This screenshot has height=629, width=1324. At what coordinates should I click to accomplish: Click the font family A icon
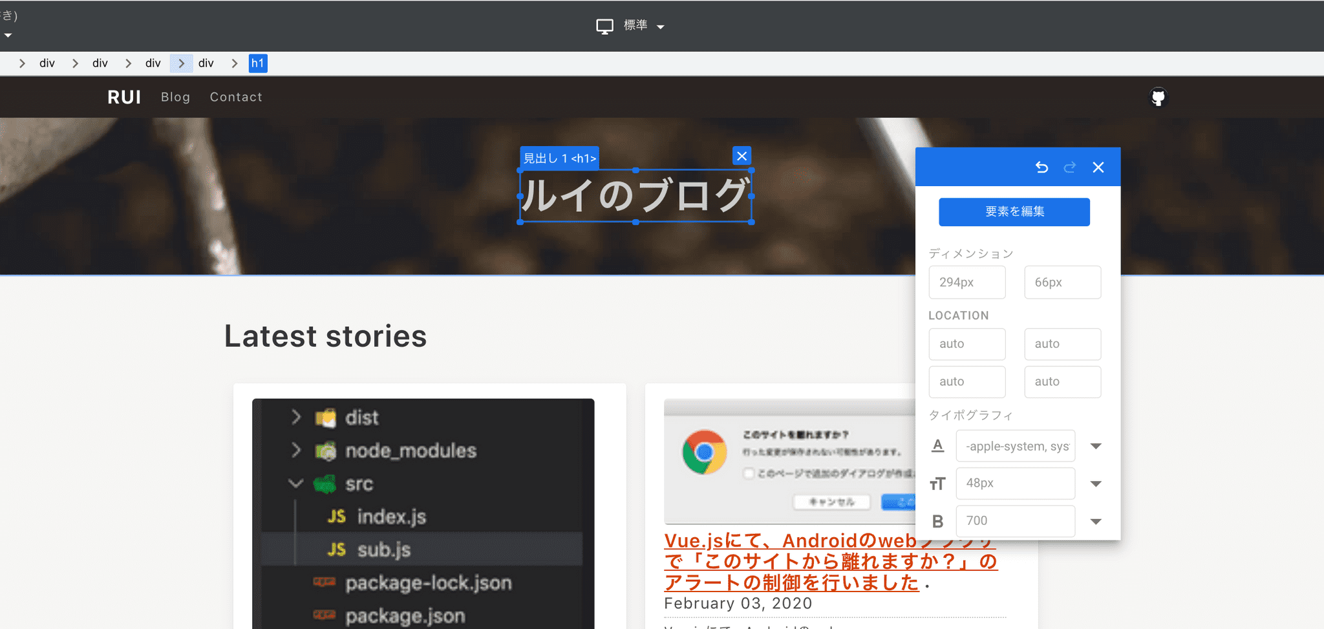(x=938, y=446)
